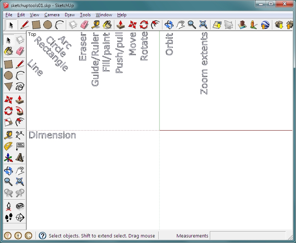Click Add New Building icon
The height and width of the screenshot is (243, 296).
coord(242,25)
